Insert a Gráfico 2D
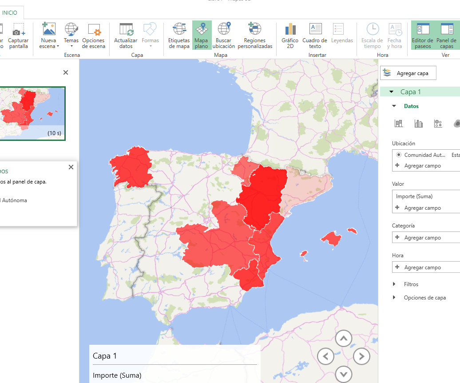Screen dimensions: 460x383 point(290,35)
